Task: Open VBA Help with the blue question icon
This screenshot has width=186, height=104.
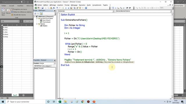Action: point(86,8)
